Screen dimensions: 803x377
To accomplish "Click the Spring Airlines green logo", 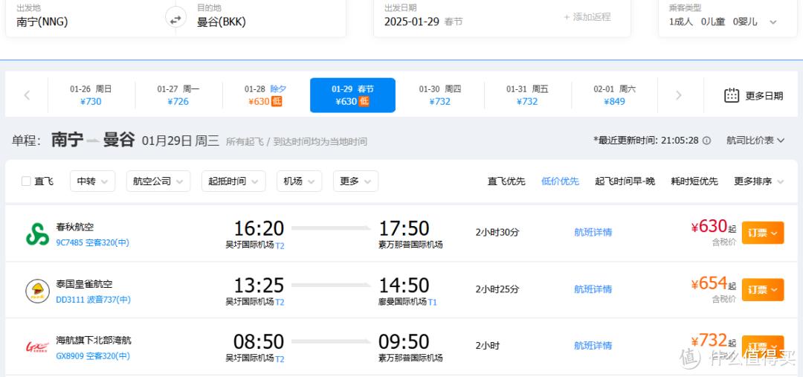I will (x=37, y=233).
